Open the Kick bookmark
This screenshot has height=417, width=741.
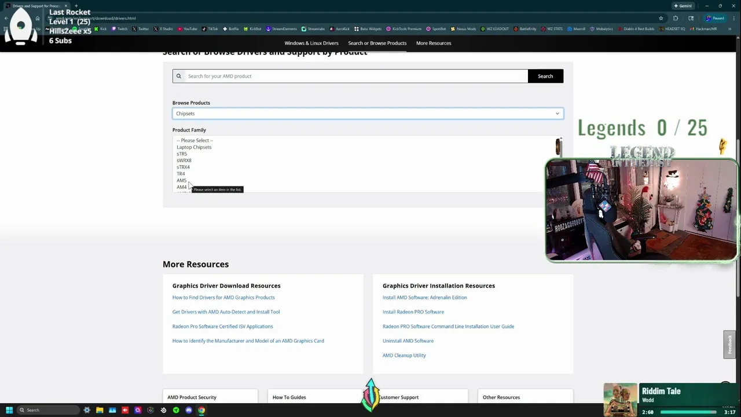pos(101,29)
